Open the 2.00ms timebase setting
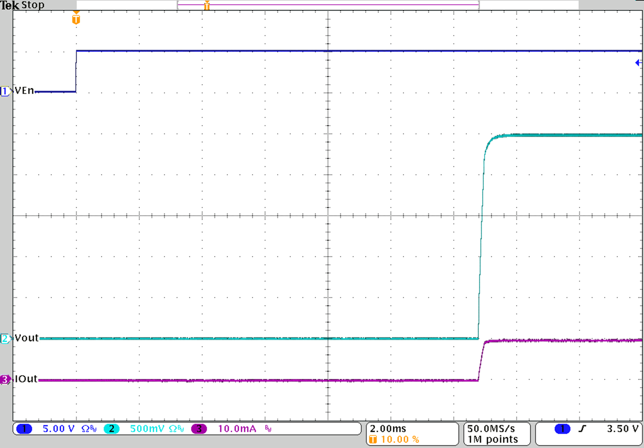Screen dimensions: 644x448 click(388, 428)
